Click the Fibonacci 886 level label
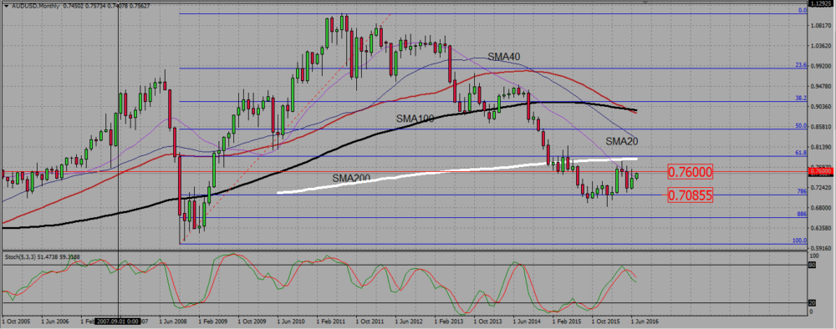The width and height of the screenshot is (836, 329). pyautogui.click(x=802, y=214)
